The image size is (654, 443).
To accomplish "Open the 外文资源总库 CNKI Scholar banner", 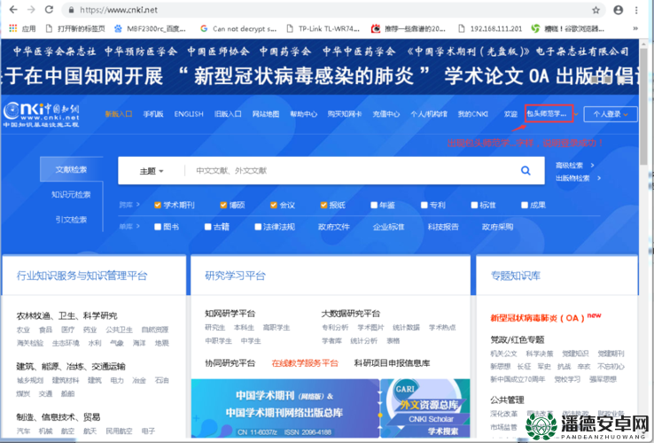I will click(425, 408).
